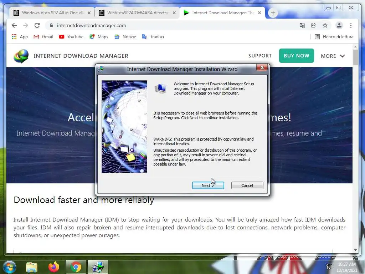Click the vertical scrollbar thumb
The width and height of the screenshot is (365, 274).
[x=355, y=57]
